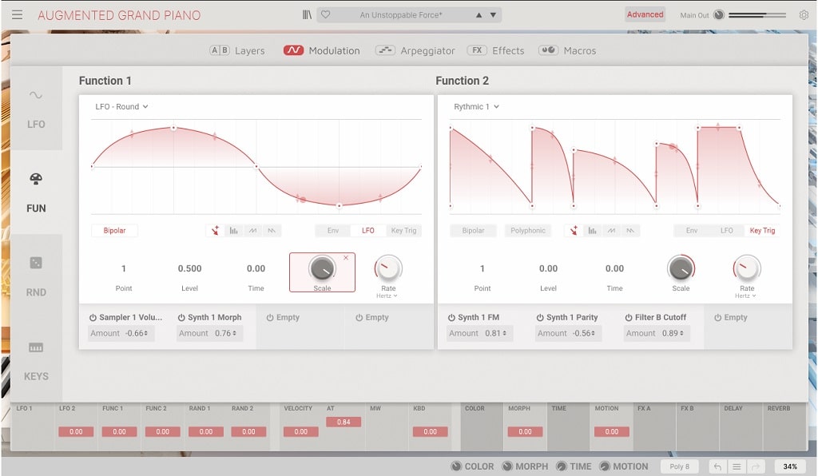Click the Poly 8 polyphony button
This screenshot has width=818, height=476.
pyautogui.click(x=680, y=466)
